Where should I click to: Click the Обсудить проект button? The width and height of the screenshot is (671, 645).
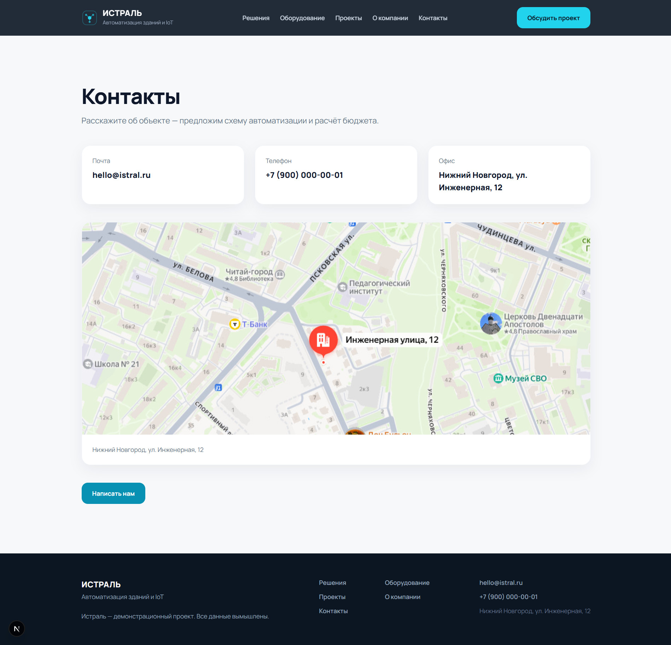point(553,18)
